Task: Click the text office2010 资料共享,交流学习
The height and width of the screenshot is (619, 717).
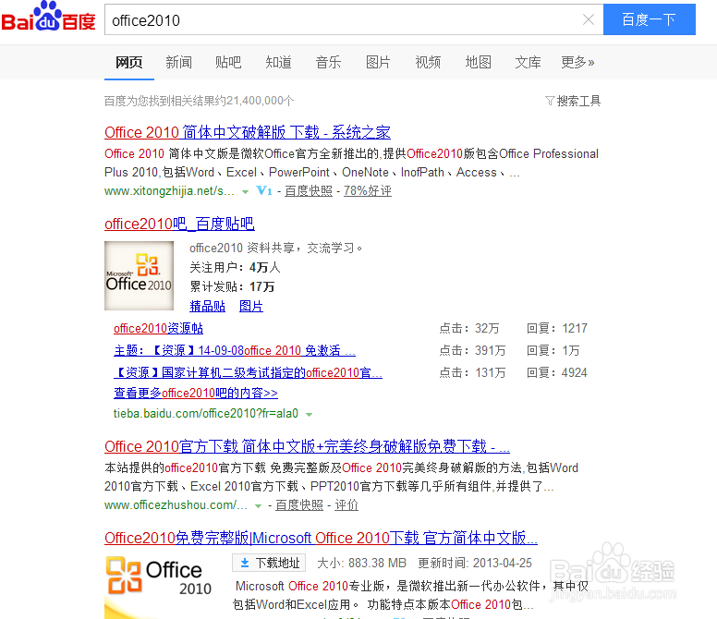Action: [275, 248]
